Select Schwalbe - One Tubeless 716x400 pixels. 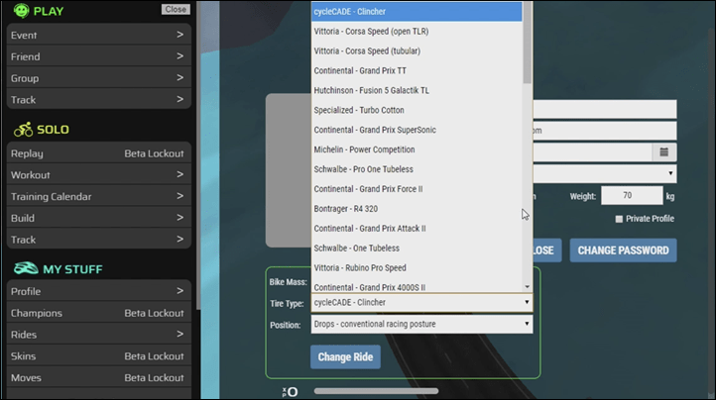[417, 249]
